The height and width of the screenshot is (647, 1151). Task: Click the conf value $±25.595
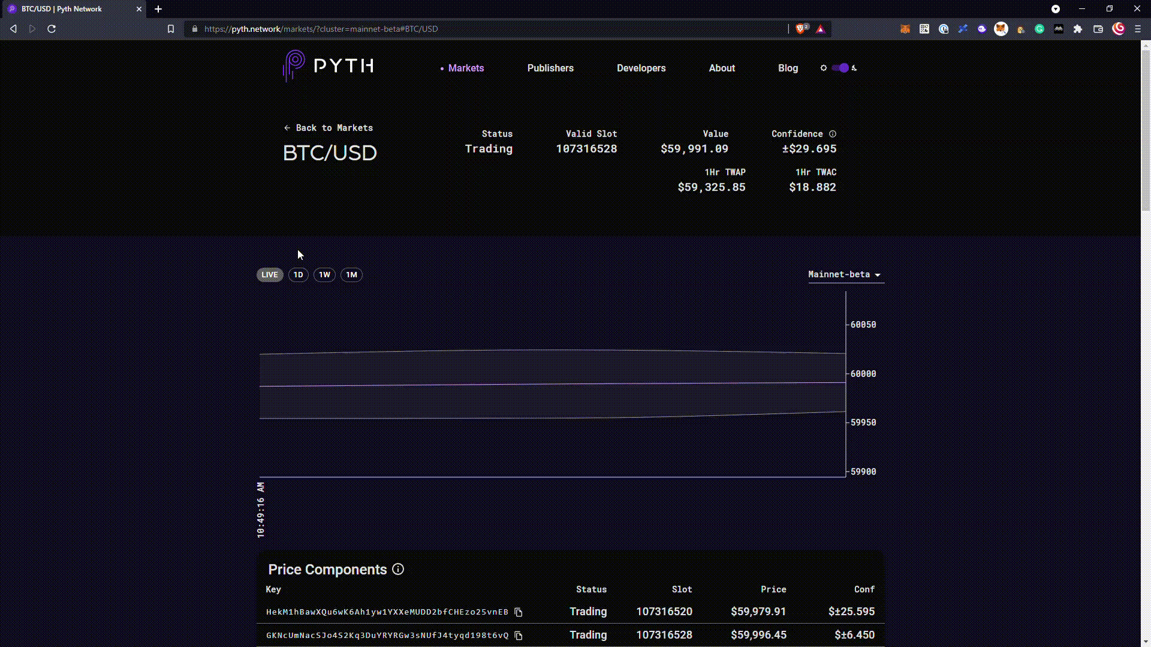click(851, 612)
